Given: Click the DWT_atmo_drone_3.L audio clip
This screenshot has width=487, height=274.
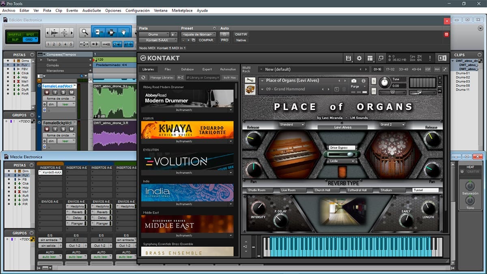Looking at the screenshot, I should coord(115,101).
